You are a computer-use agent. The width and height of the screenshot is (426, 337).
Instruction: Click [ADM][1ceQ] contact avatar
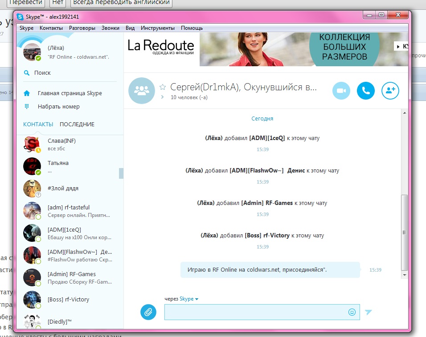coord(32,233)
